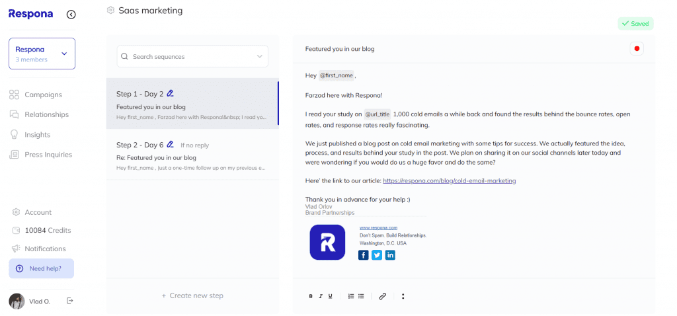Select Step 2 - Day 6 sequence
The width and height of the screenshot is (677, 316).
(192, 155)
